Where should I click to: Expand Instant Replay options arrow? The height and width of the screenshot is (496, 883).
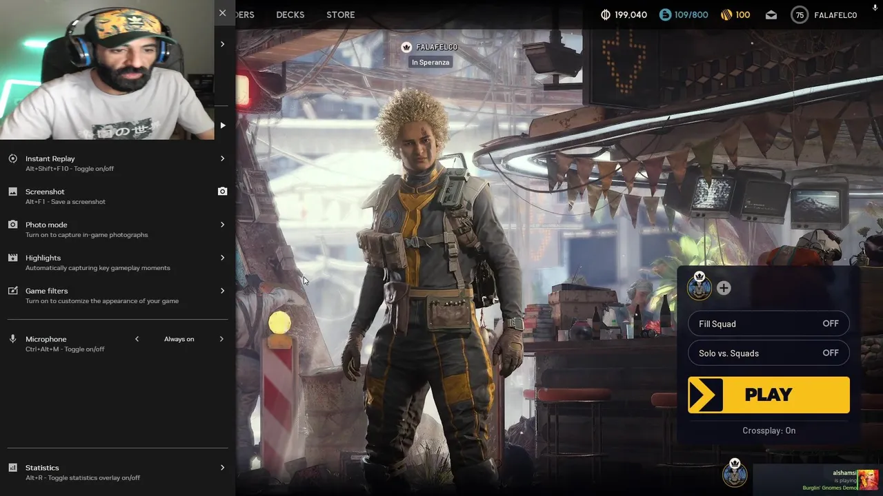tap(222, 158)
